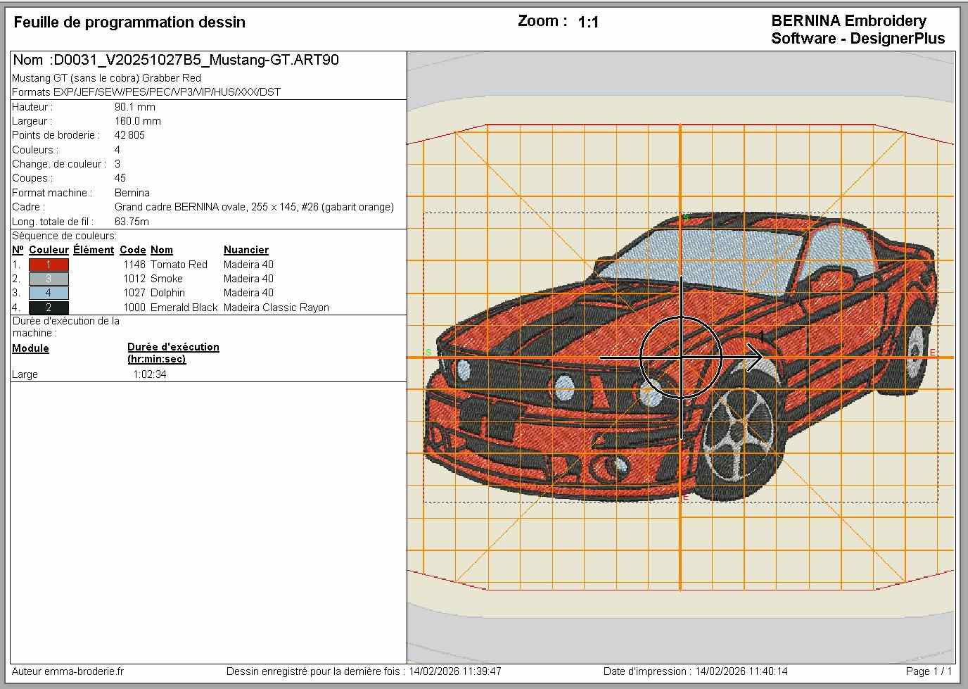
Task: Click the Formats EXP/JEF/SEW/PES line
Action: pos(146,92)
